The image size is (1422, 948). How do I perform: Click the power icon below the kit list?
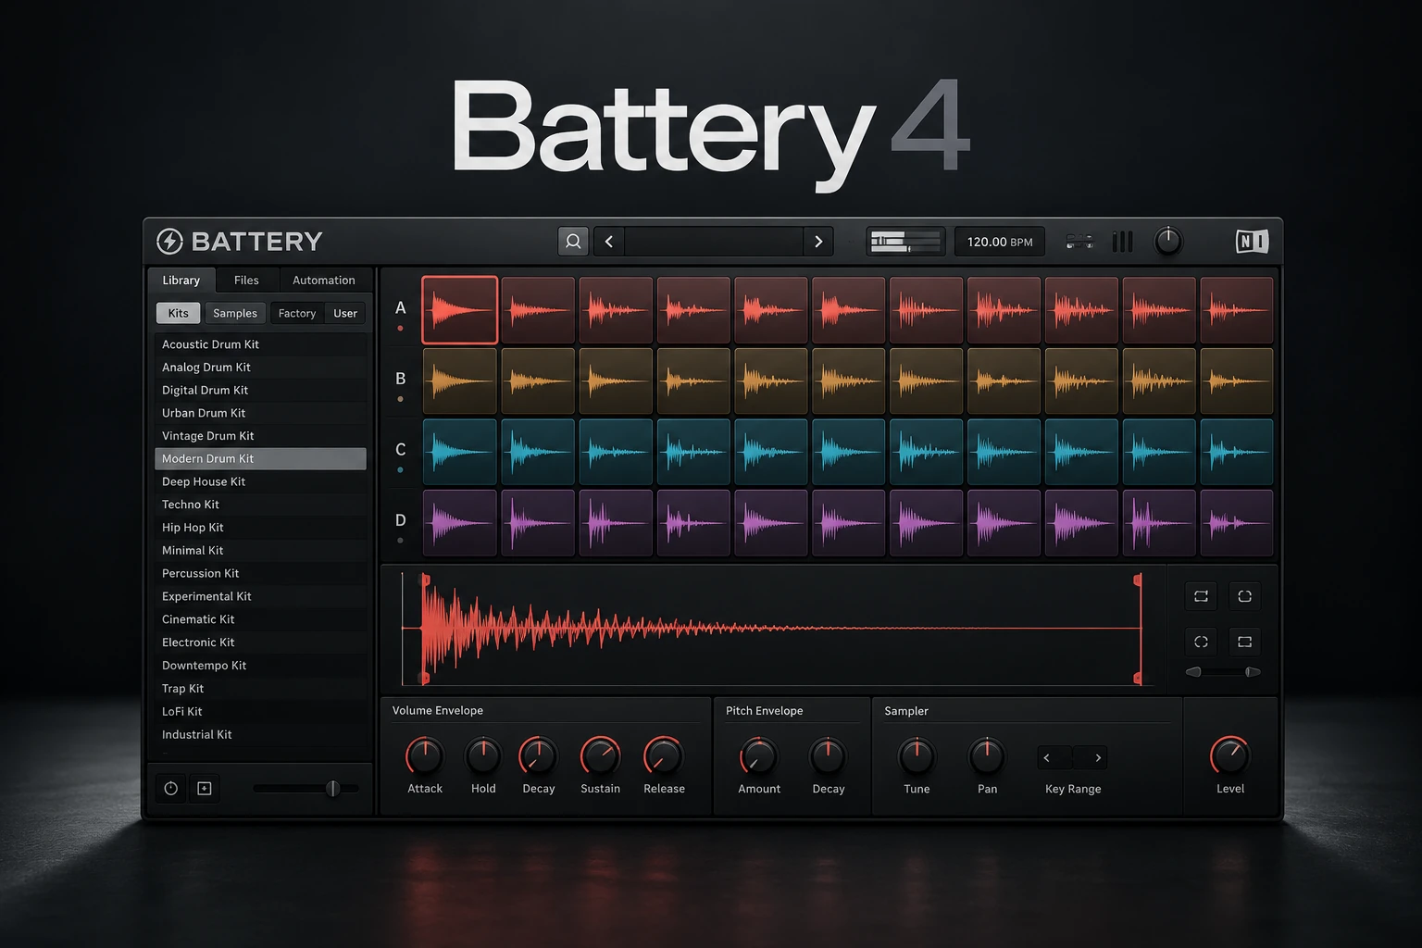(170, 789)
